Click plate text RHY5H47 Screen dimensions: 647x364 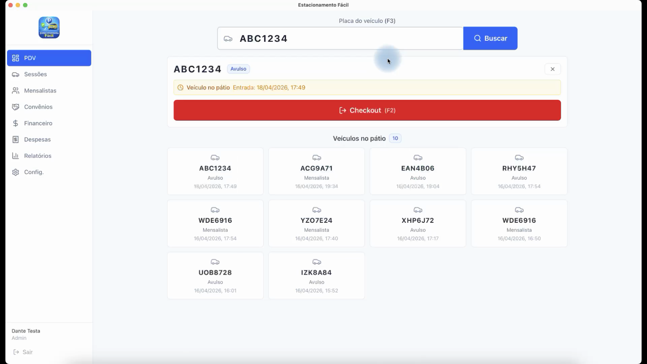(x=519, y=168)
